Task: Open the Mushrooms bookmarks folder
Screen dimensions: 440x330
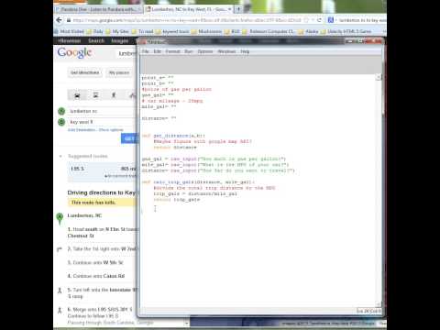Action: (x=207, y=31)
